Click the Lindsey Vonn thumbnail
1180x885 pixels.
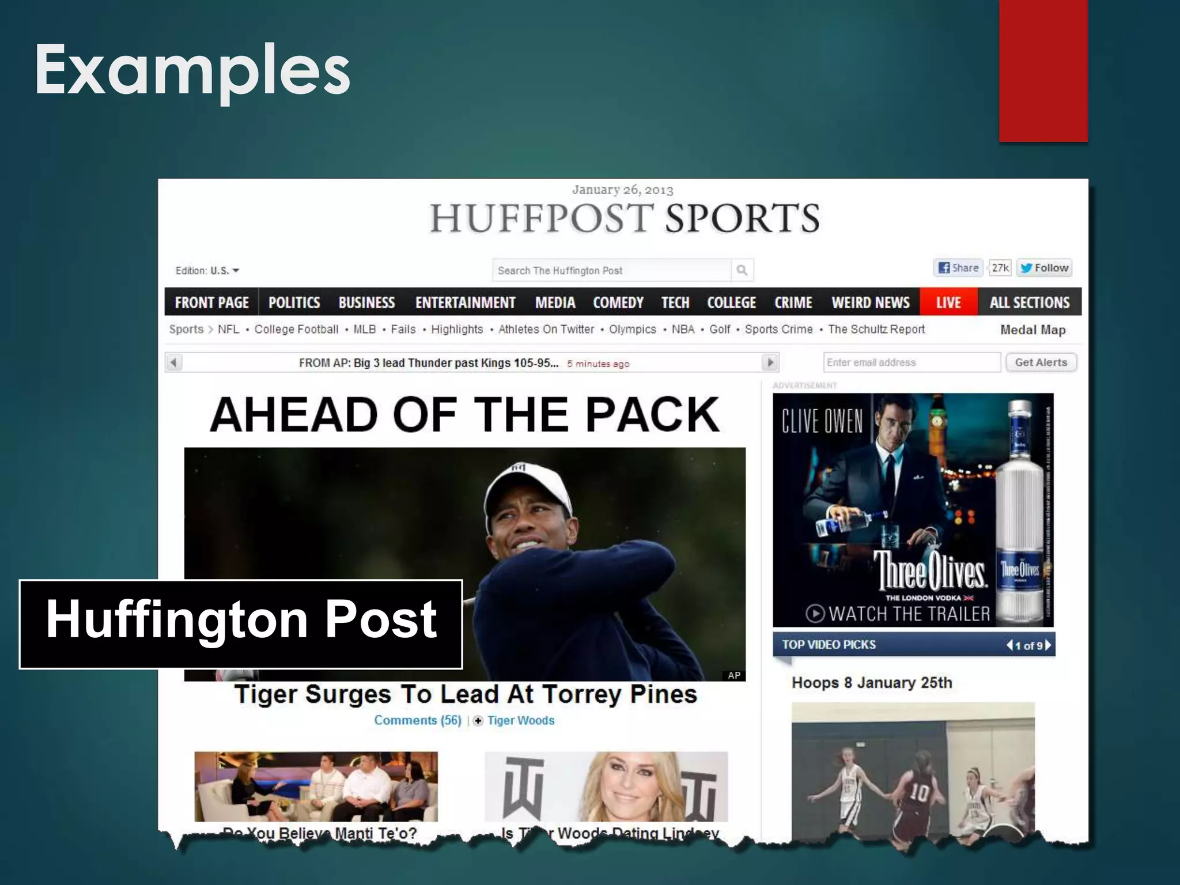pyautogui.click(x=606, y=786)
